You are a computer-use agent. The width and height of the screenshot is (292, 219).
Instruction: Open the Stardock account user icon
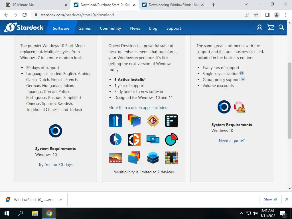259,28
